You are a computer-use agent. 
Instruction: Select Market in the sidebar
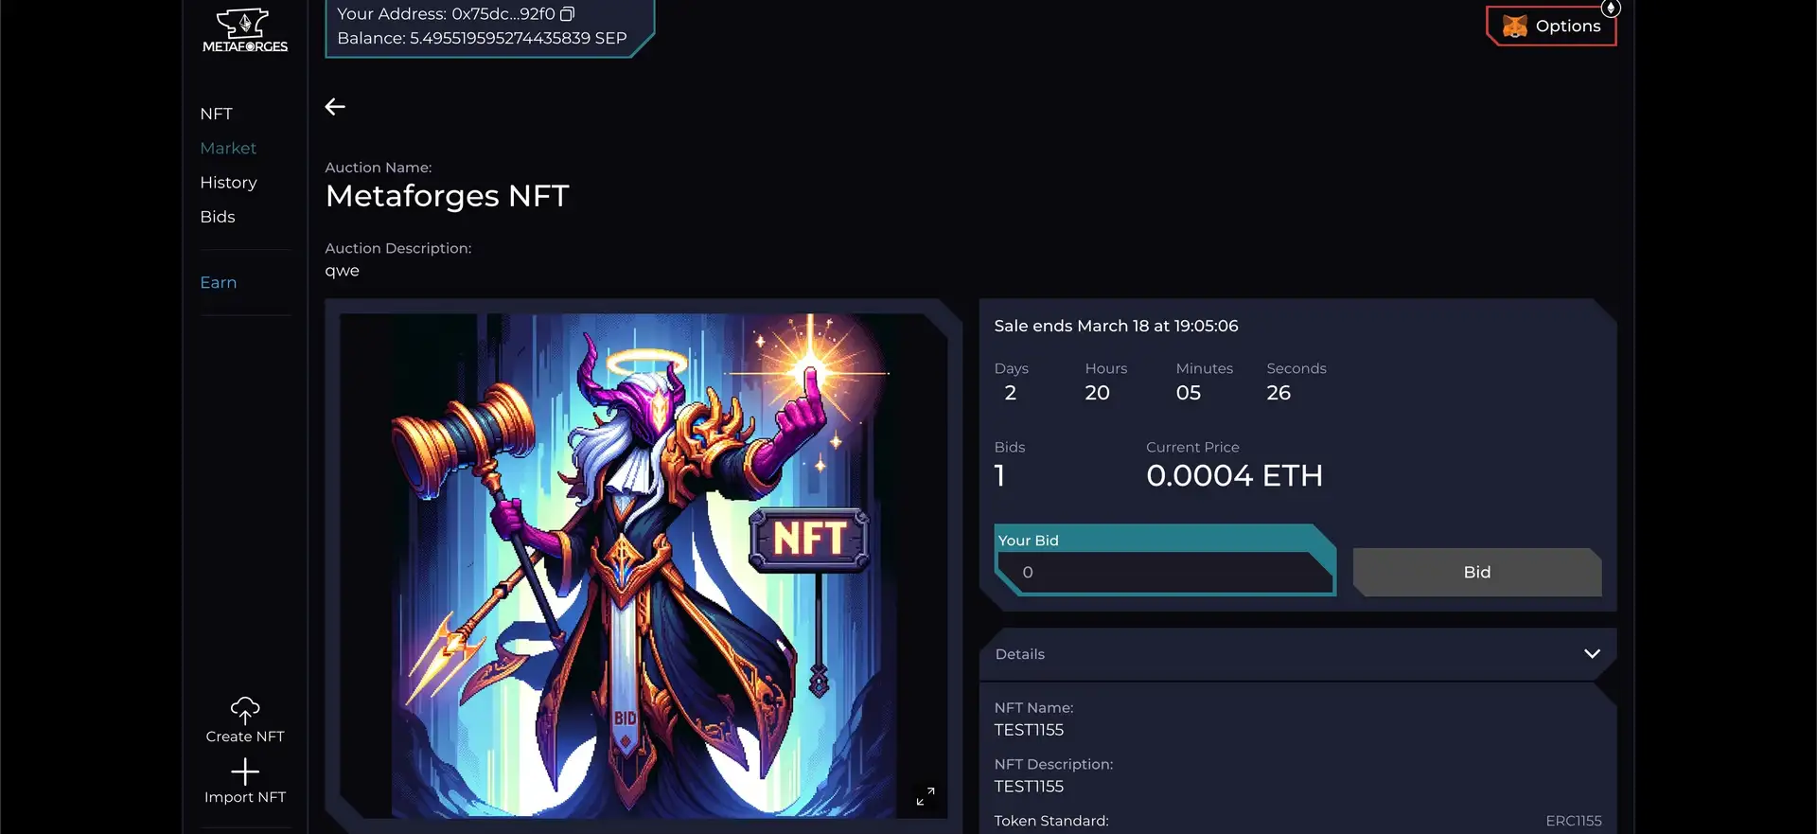tap(228, 149)
